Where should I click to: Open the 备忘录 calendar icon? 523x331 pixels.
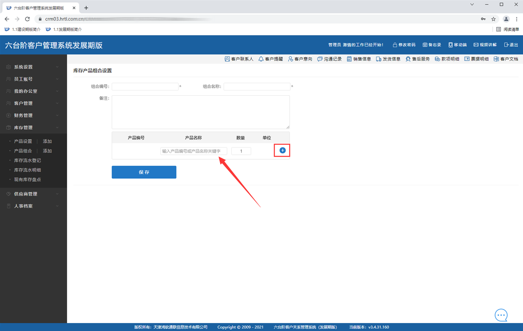(425, 45)
